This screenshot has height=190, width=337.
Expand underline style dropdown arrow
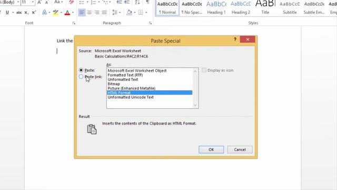13,13
